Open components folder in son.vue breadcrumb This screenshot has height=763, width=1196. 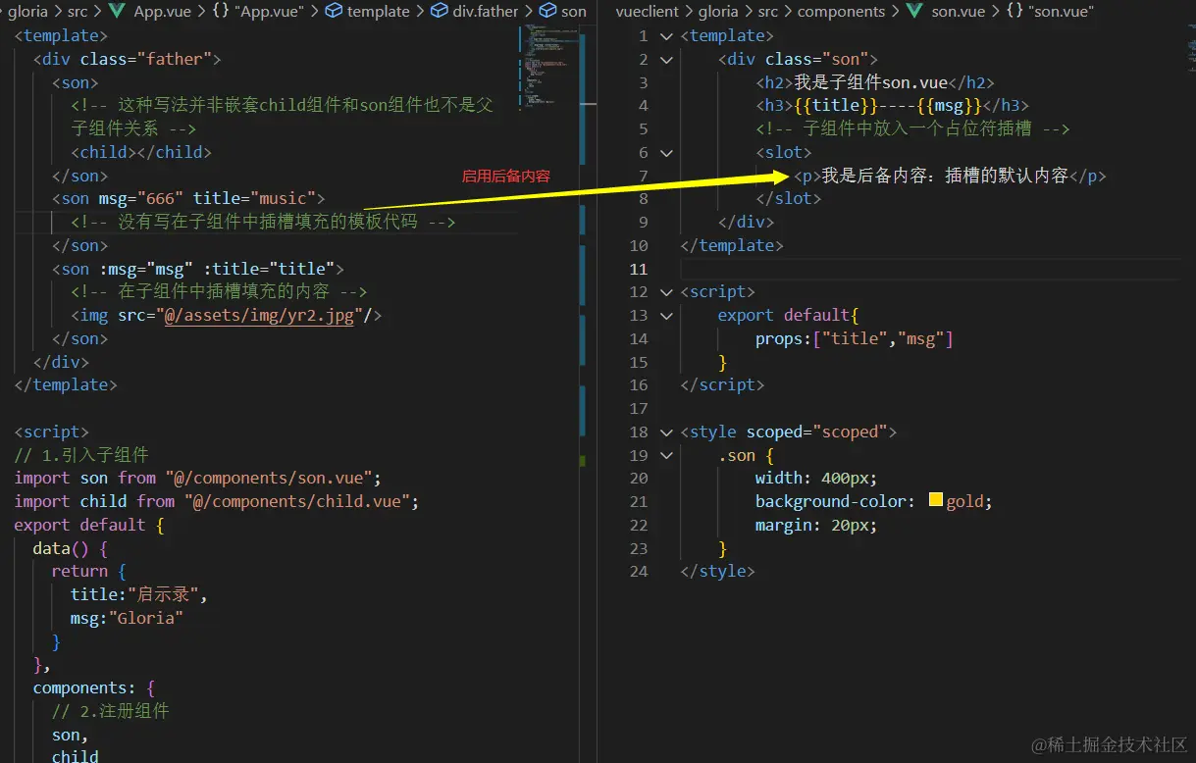click(841, 12)
